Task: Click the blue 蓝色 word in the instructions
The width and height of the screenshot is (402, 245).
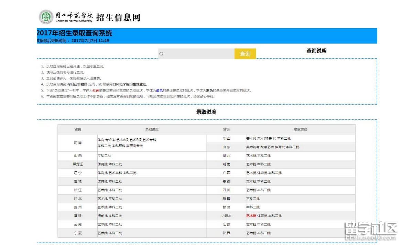Action: (159, 90)
